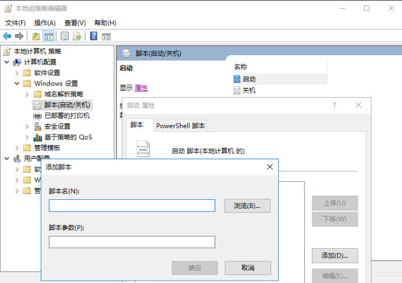
Task: Click the 管理模板 folder icon
Action: (27, 148)
